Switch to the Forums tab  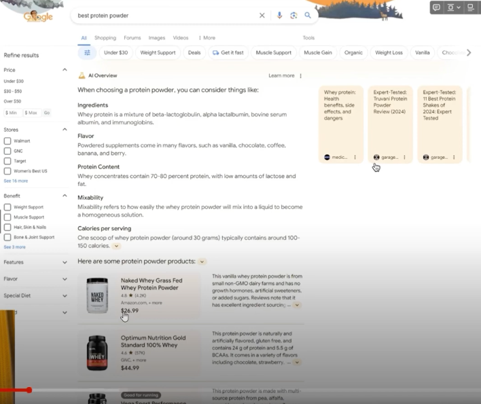click(132, 38)
